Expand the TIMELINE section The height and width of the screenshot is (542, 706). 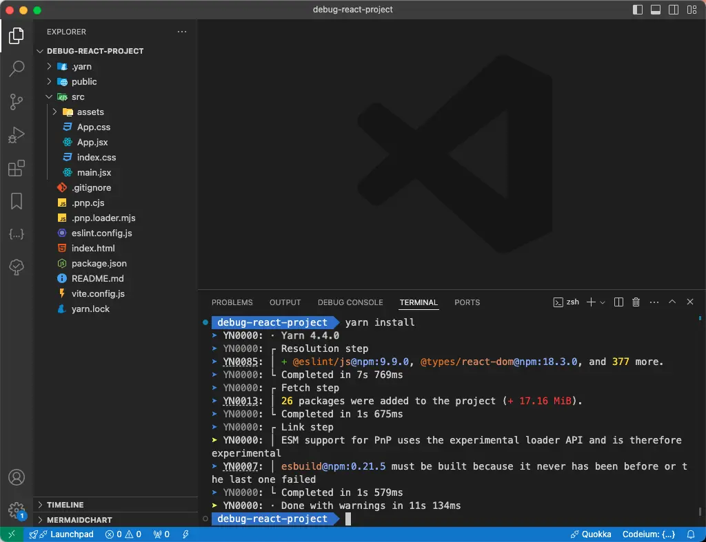pos(65,505)
